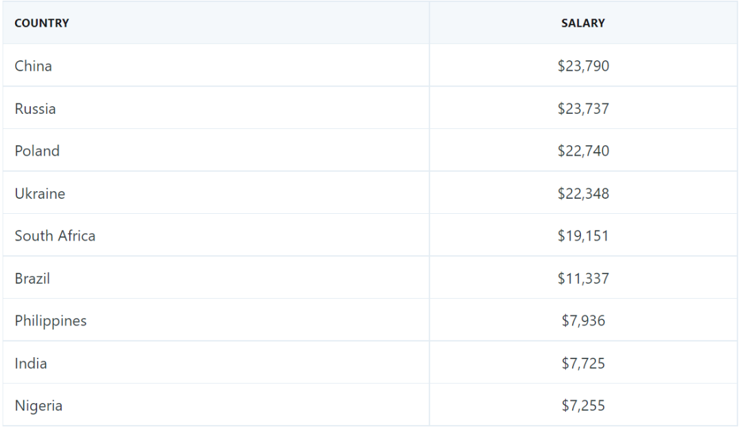Select the Poland row label
Viewport: 740px width, 427px height.
click(37, 151)
